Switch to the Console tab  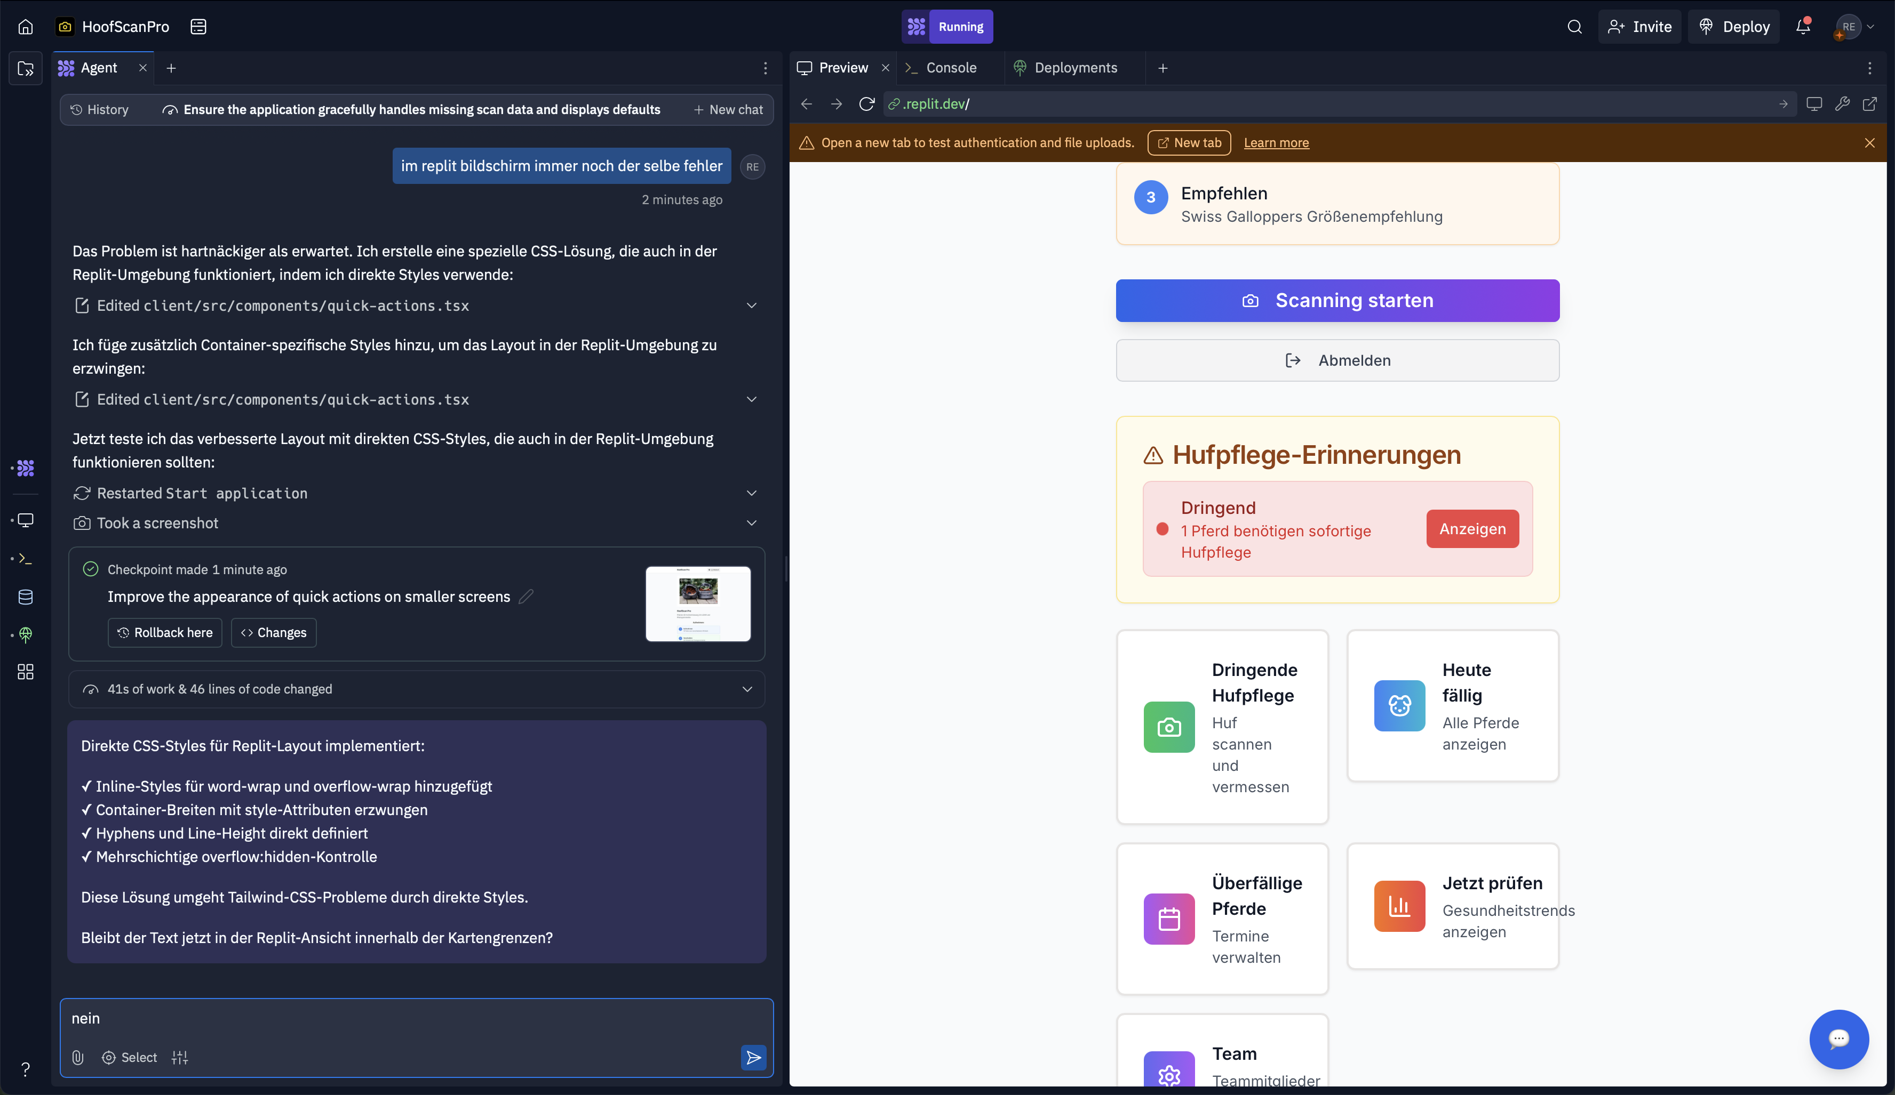coord(951,68)
